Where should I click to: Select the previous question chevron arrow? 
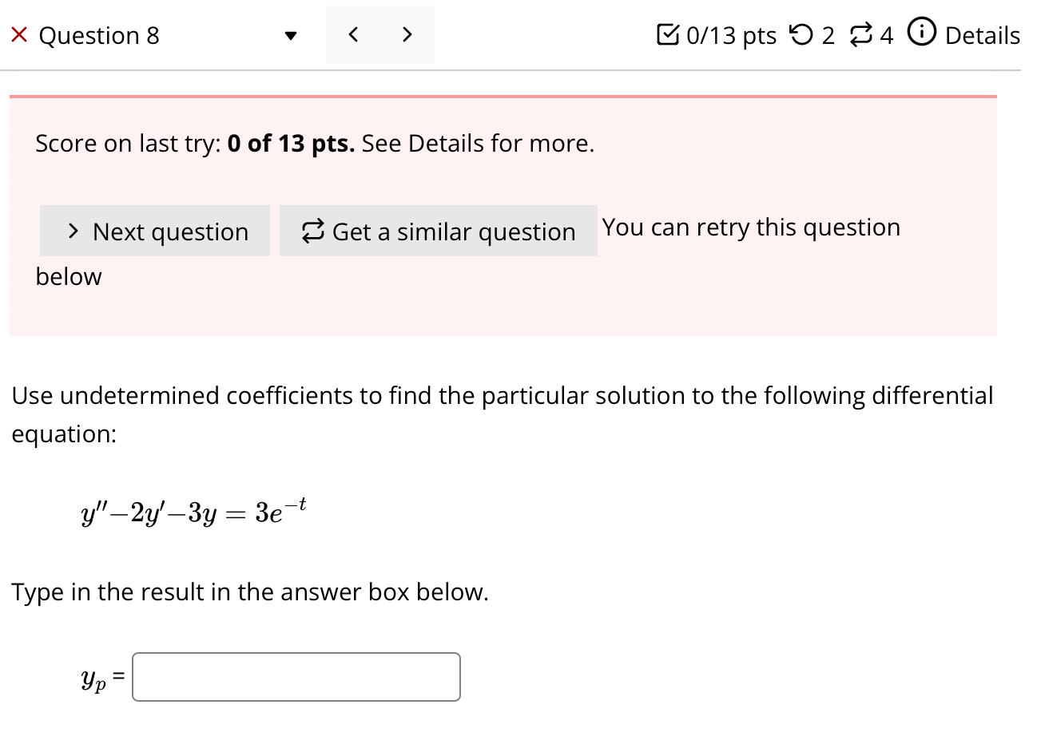pyautogui.click(x=352, y=34)
